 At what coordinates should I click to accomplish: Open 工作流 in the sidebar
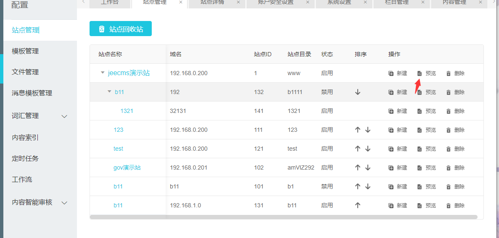(x=22, y=180)
